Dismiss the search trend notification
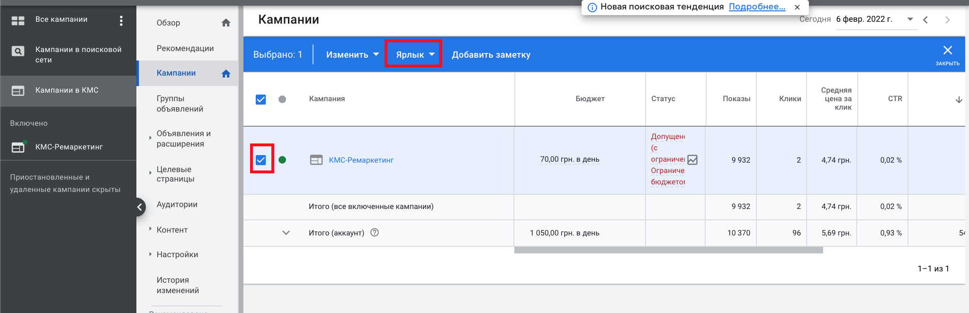969x313 pixels. (x=798, y=7)
